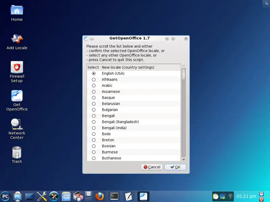Close the GetOpenOffice dialog
The height and width of the screenshot is (202, 270).
coord(186,38)
